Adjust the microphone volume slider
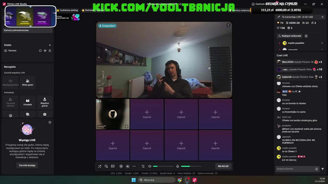328x184 pixels. [191, 166]
